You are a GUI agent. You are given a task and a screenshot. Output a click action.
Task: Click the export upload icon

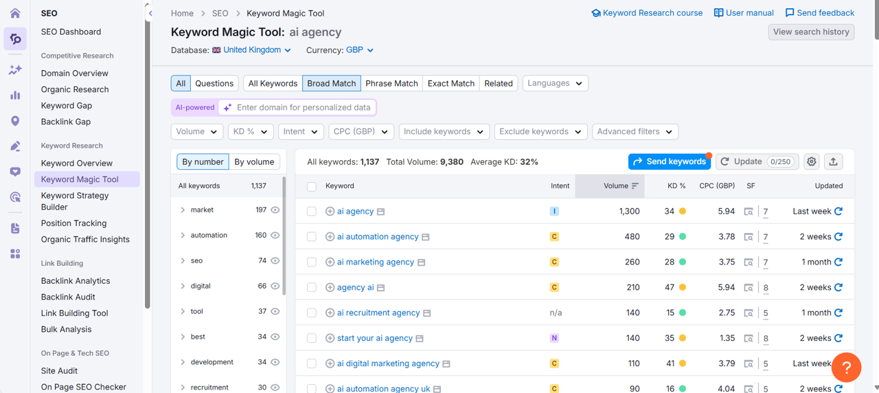(833, 161)
